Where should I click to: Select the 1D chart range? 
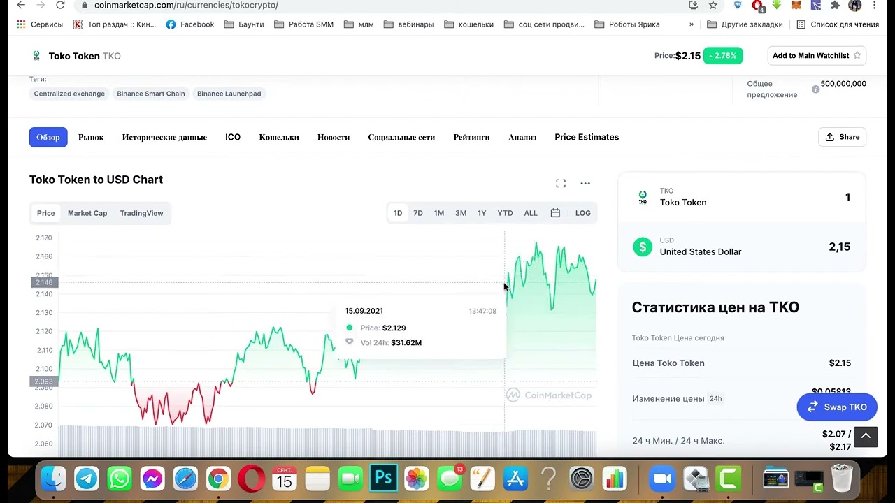point(398,213)
